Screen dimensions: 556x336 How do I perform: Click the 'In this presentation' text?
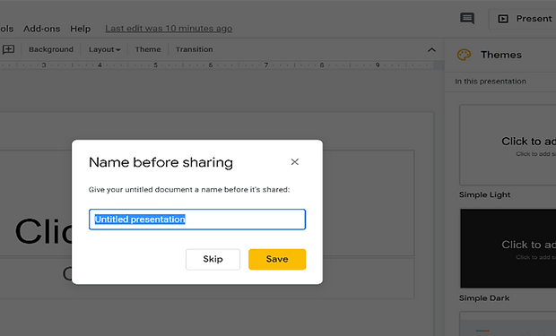point(491,82)
